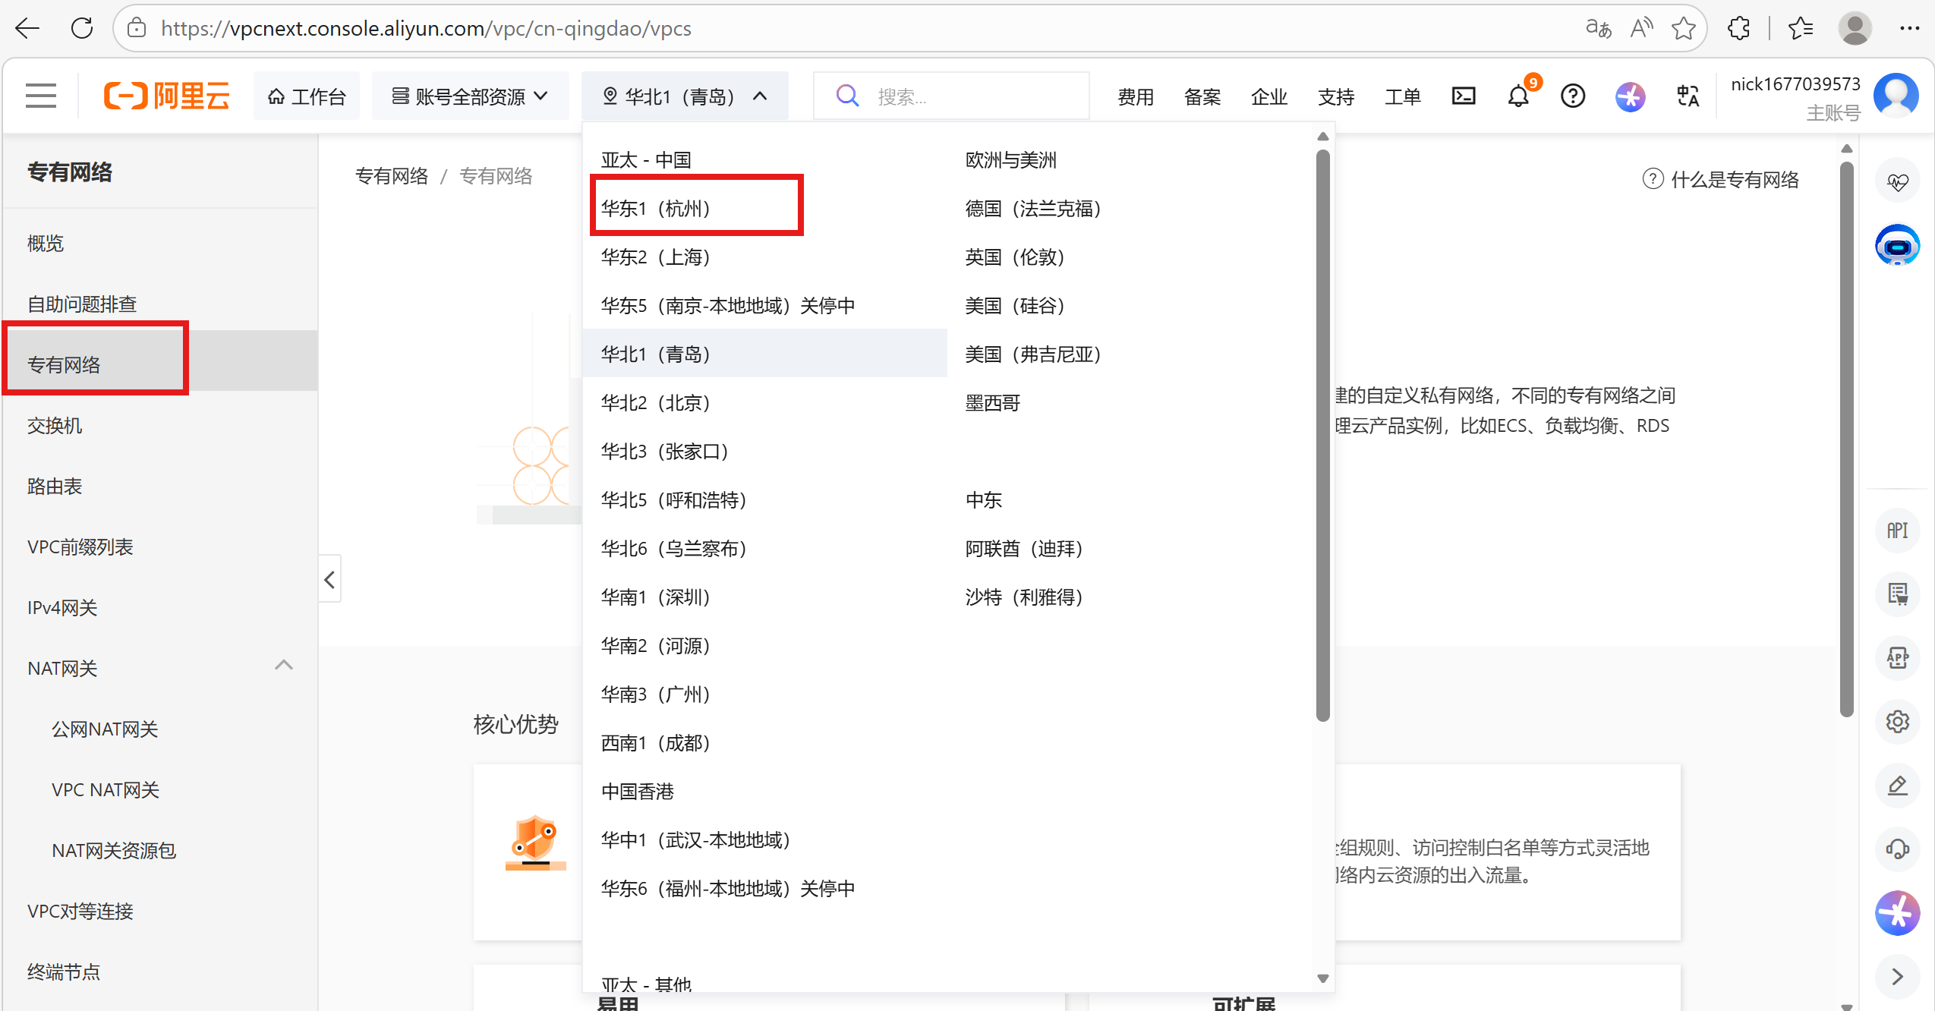The height and width of the screenshot is (1011, 1935).
Task: Expand the 账号全部资源 resource dropdown
Action: (x=470, y=96)
